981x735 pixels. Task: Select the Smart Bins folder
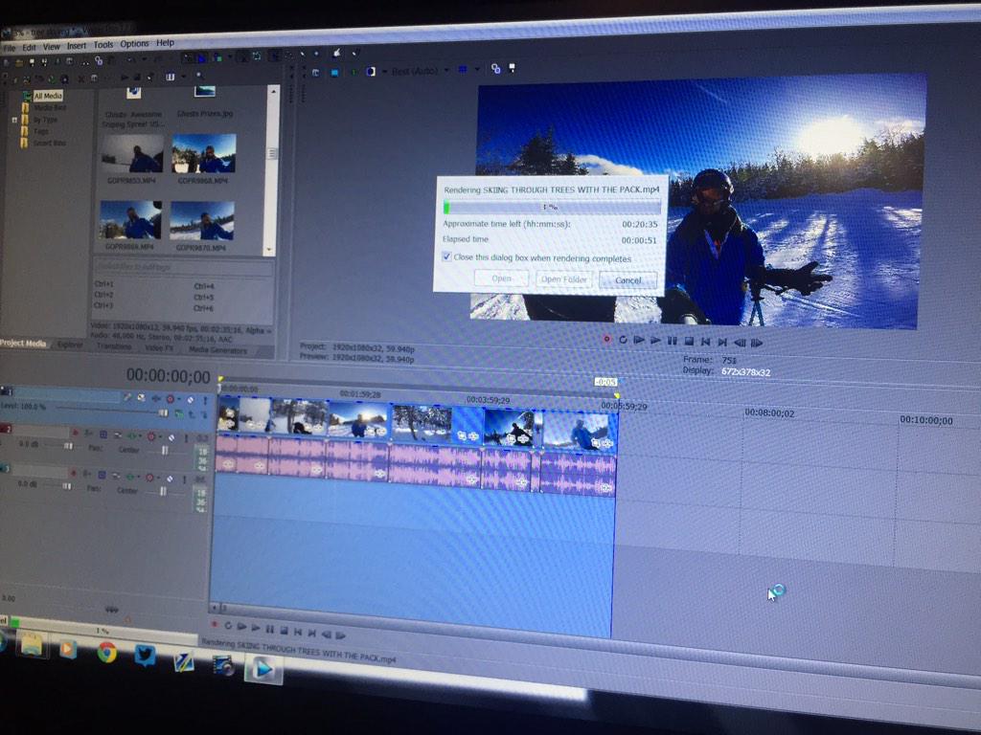[x=50, y=144]
